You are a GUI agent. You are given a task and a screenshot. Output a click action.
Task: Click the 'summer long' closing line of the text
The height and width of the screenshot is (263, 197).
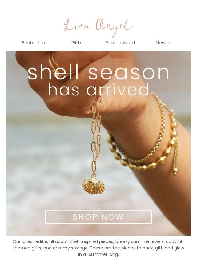pos(98,254)
